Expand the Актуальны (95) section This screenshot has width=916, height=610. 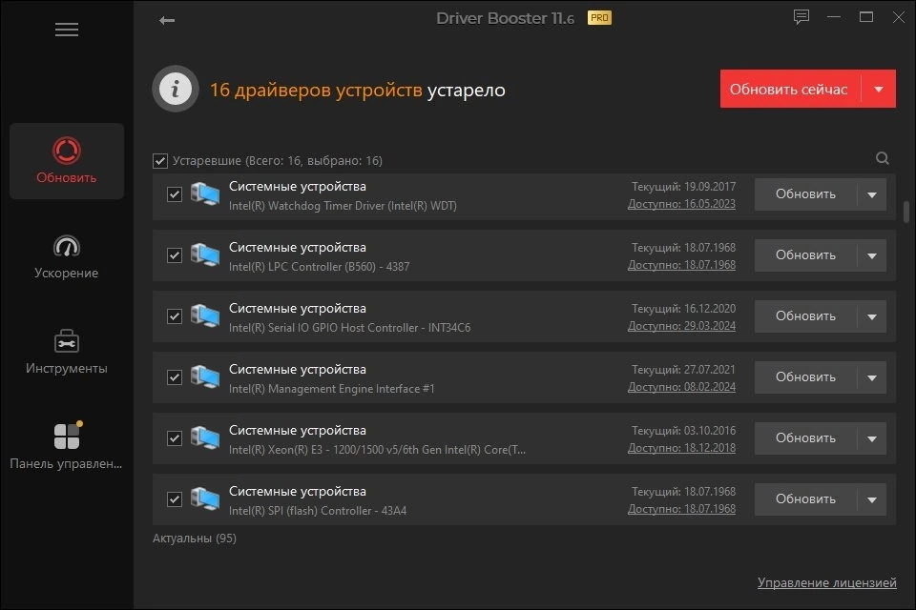(x=195, y=539)
